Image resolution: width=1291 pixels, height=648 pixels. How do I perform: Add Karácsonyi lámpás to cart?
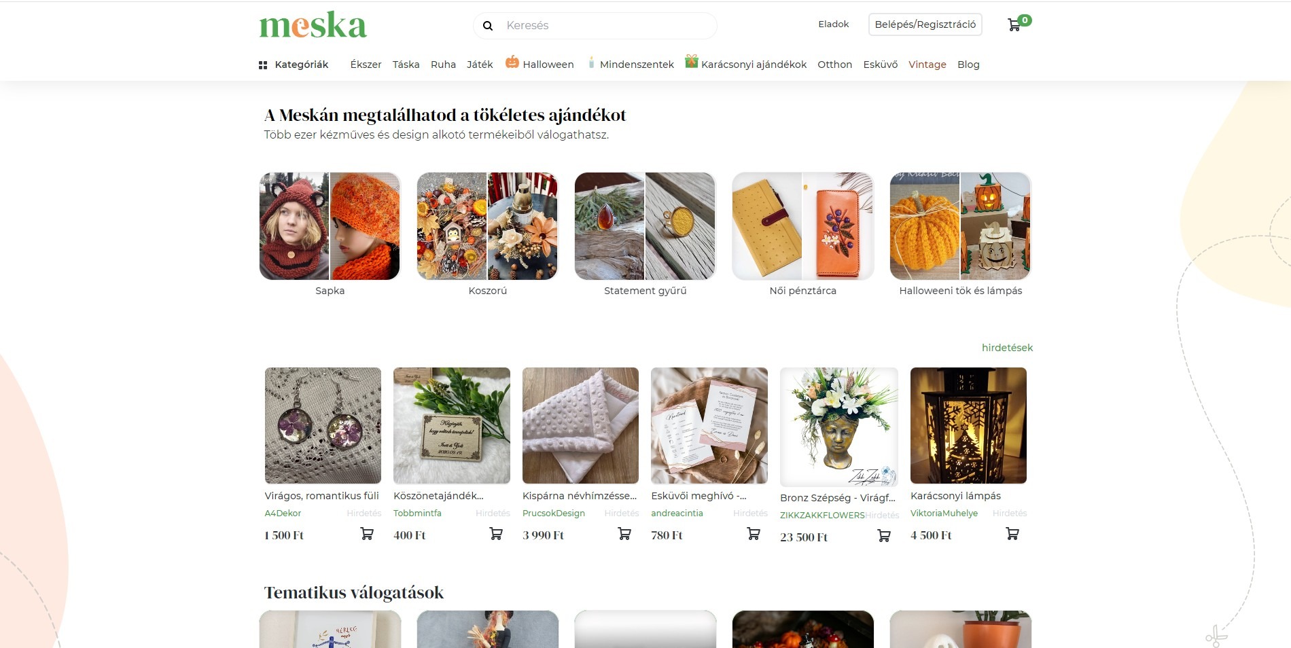coord(1012,534)
